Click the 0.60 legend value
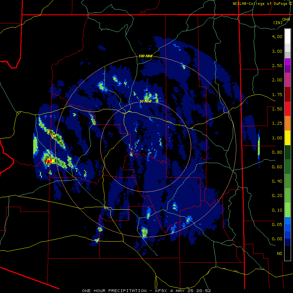The height and width of the screenshot is (293, 293). point(277,167)
